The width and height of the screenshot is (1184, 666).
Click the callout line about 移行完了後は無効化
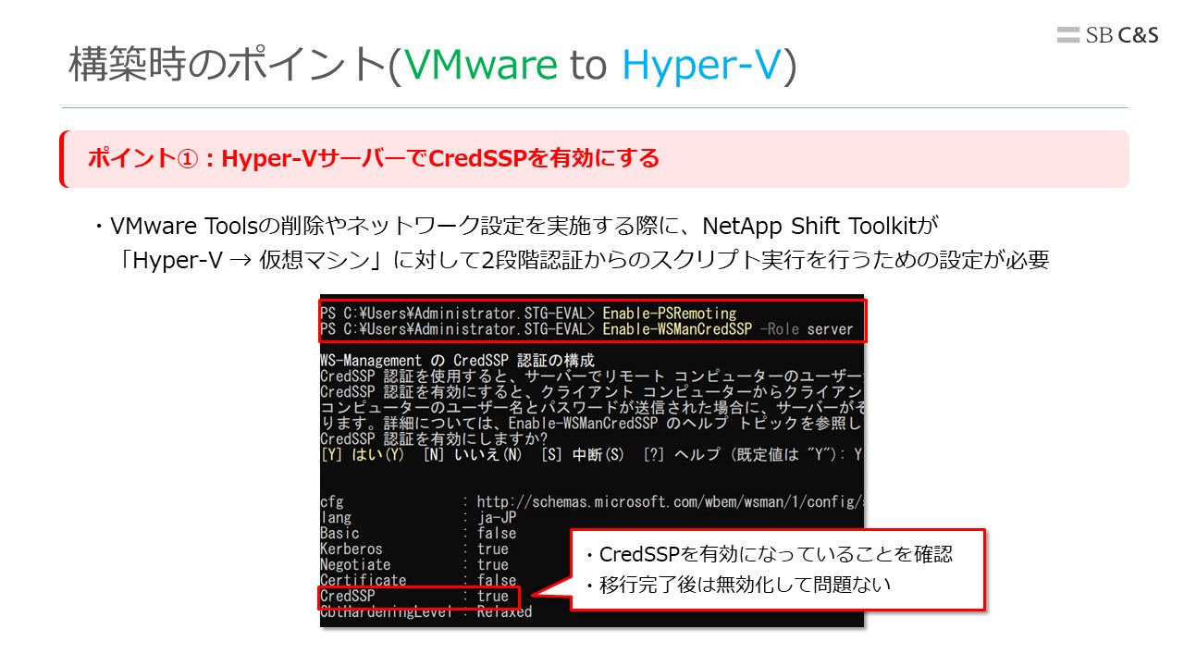tap(736, 585)
